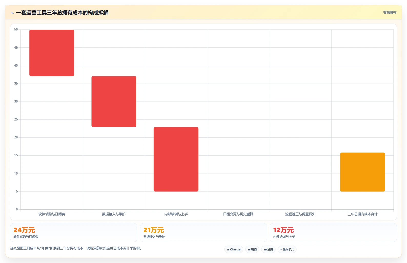407x263 pixels.
Task: Click the 数据卡片 tag chip
Action: 287,249
